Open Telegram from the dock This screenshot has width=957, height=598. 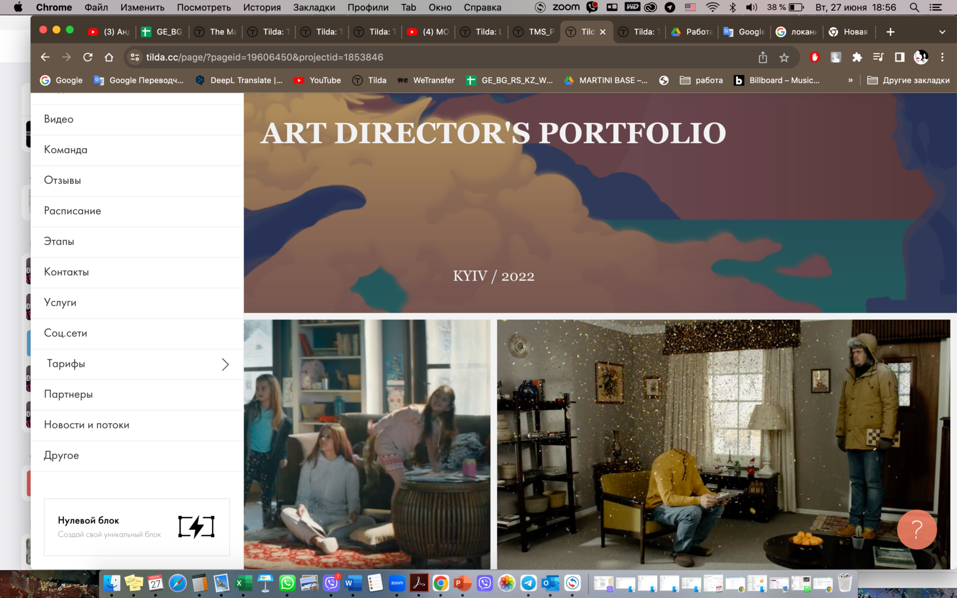(x=529, y=583)
